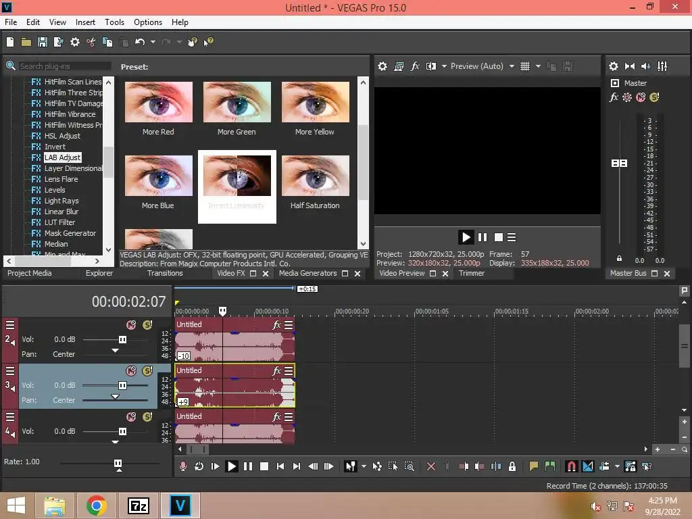The image size is (692, 519).
Task: Toggle Automatic Crossfades icon
Action: [x=588, y=466]
